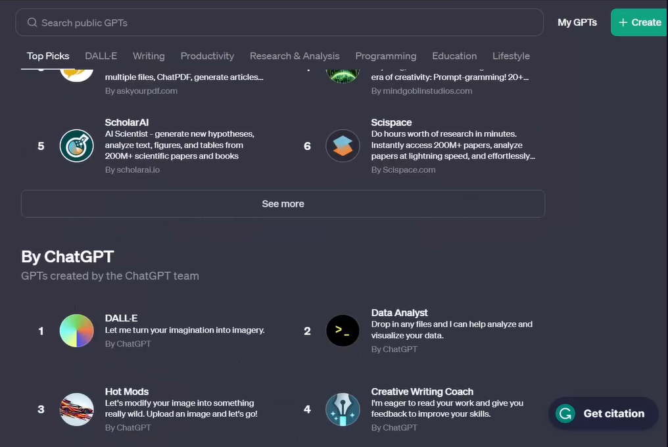Focus the Search public GPTs field
Image resolution: width=668 pixels, height=447 pixels.
(x=279, y=22)
